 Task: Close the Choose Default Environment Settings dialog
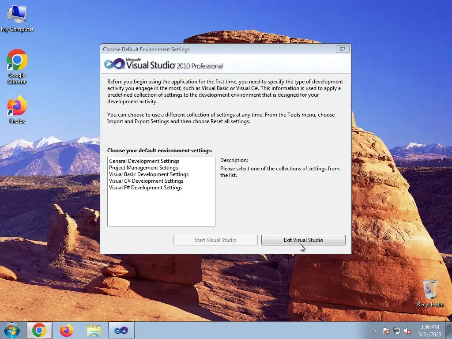point(343,49)
